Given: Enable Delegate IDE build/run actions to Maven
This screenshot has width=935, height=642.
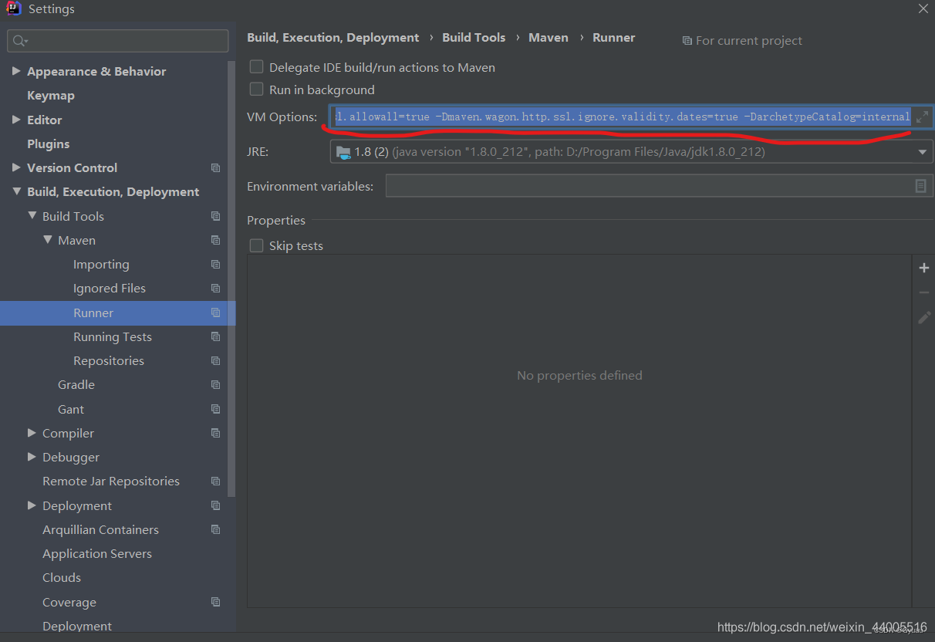Looking at the screenshot, I should point(256,67).
